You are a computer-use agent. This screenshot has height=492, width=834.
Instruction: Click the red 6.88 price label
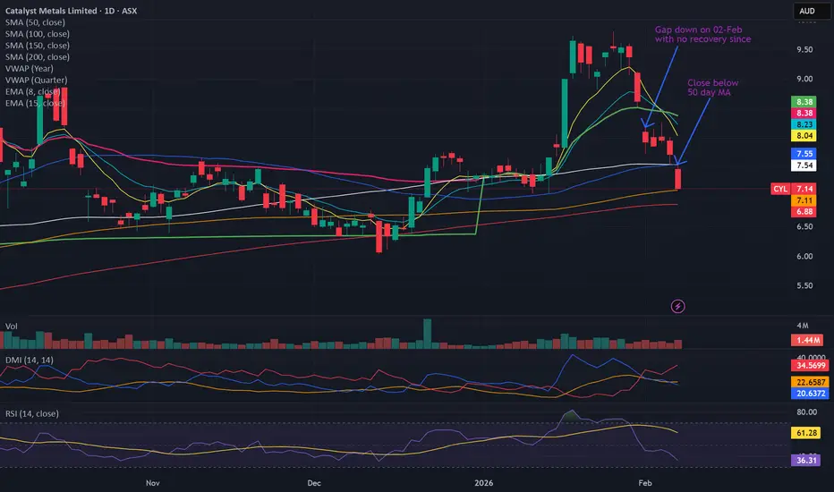tap(804, 212)
